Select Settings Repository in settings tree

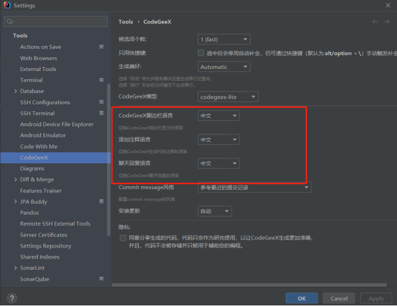tap(45, 246)
